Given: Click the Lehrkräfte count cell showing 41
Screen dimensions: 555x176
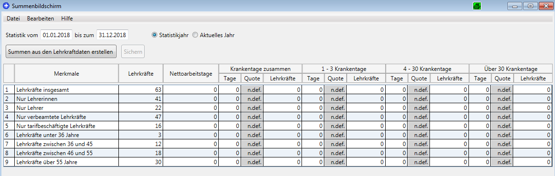Looking at the screenshot, I should 140,99.
